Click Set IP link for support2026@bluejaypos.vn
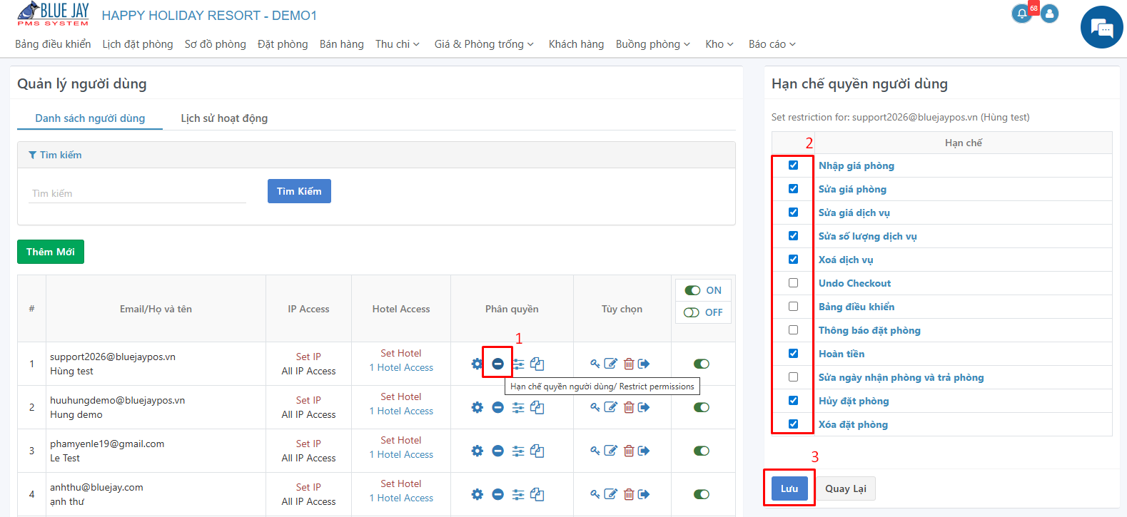Screen dimensions: 1127x517 click(308, 357)
